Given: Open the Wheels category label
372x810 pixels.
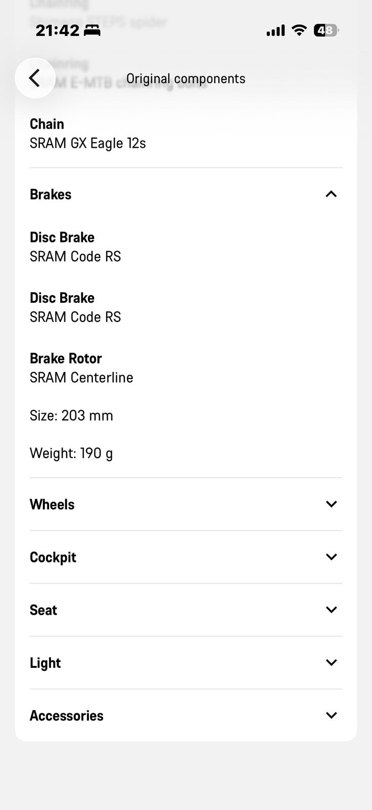Looking at the screenshot, I should coord(52,504).
